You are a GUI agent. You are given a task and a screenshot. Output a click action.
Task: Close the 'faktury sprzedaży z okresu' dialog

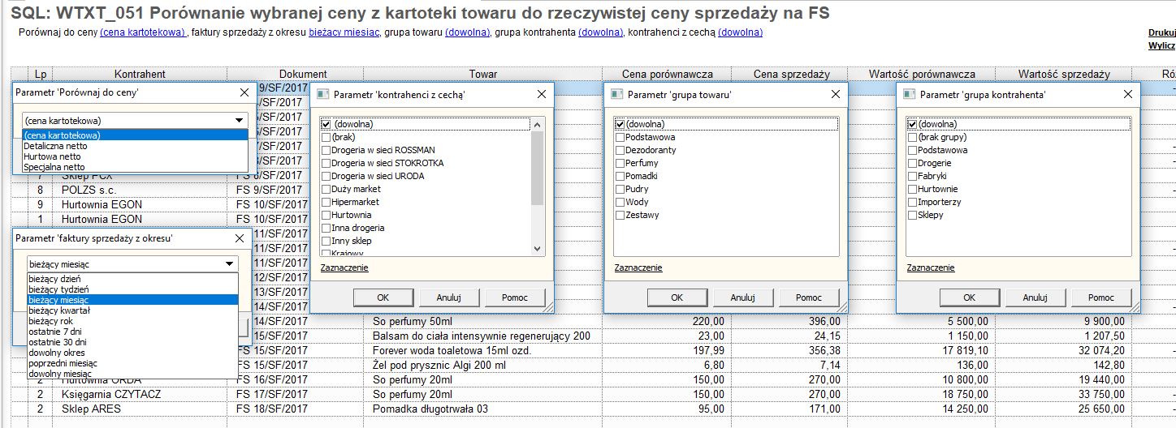click(239, 238)
